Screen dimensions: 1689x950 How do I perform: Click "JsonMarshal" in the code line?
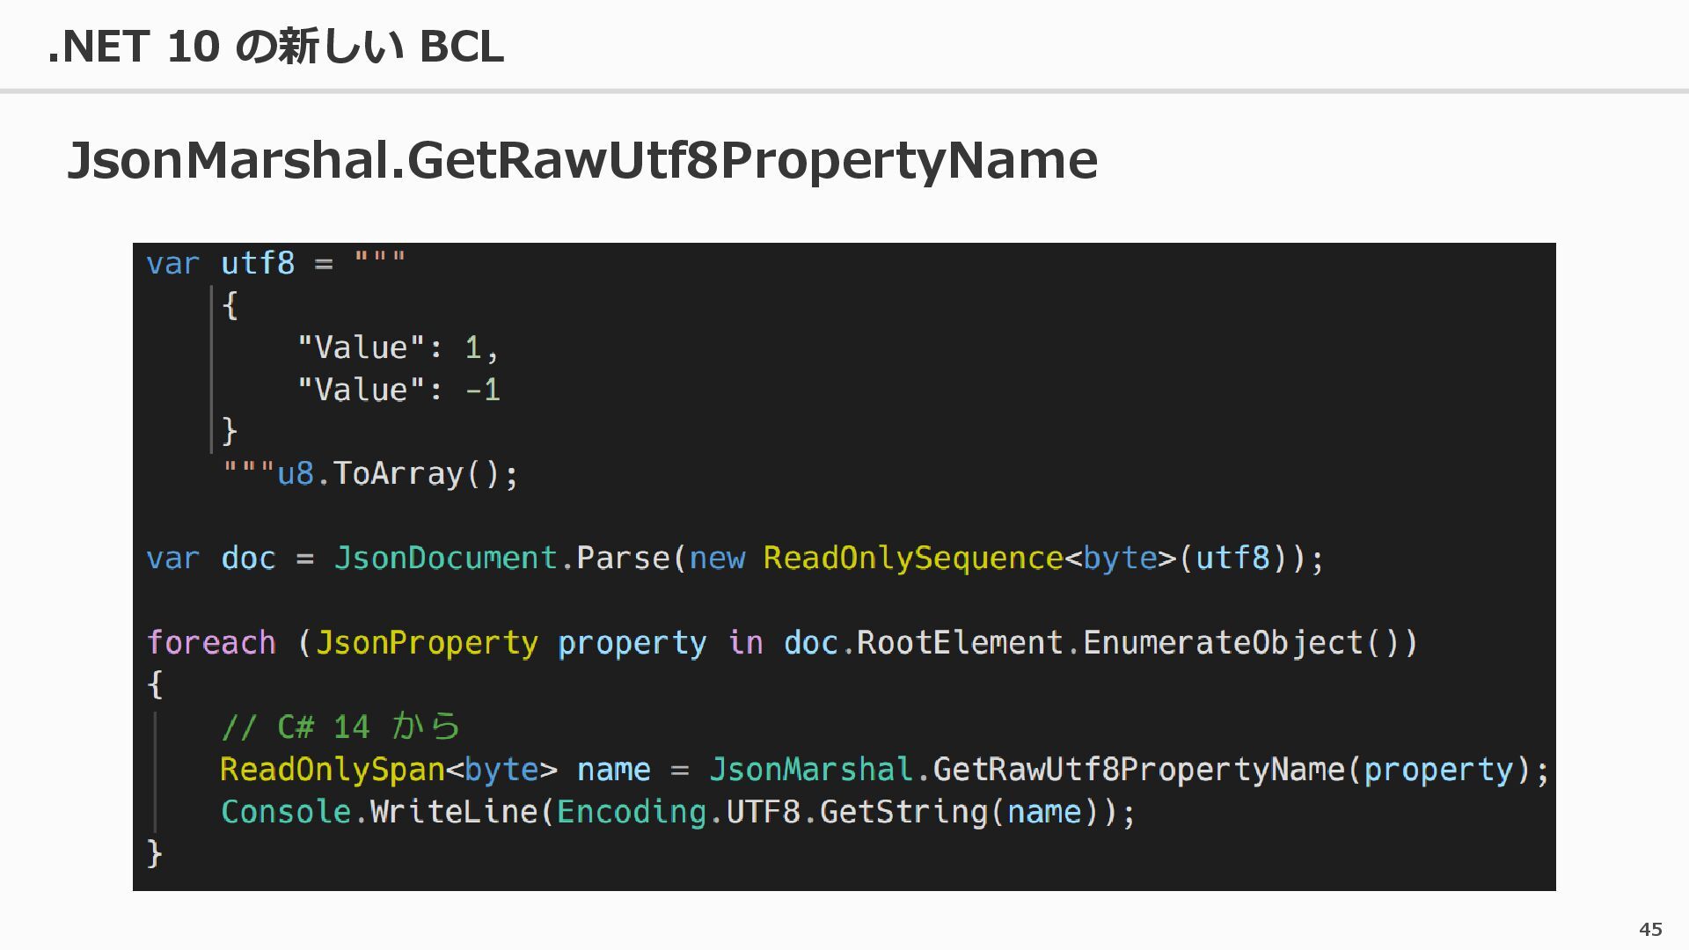[811, 770]
